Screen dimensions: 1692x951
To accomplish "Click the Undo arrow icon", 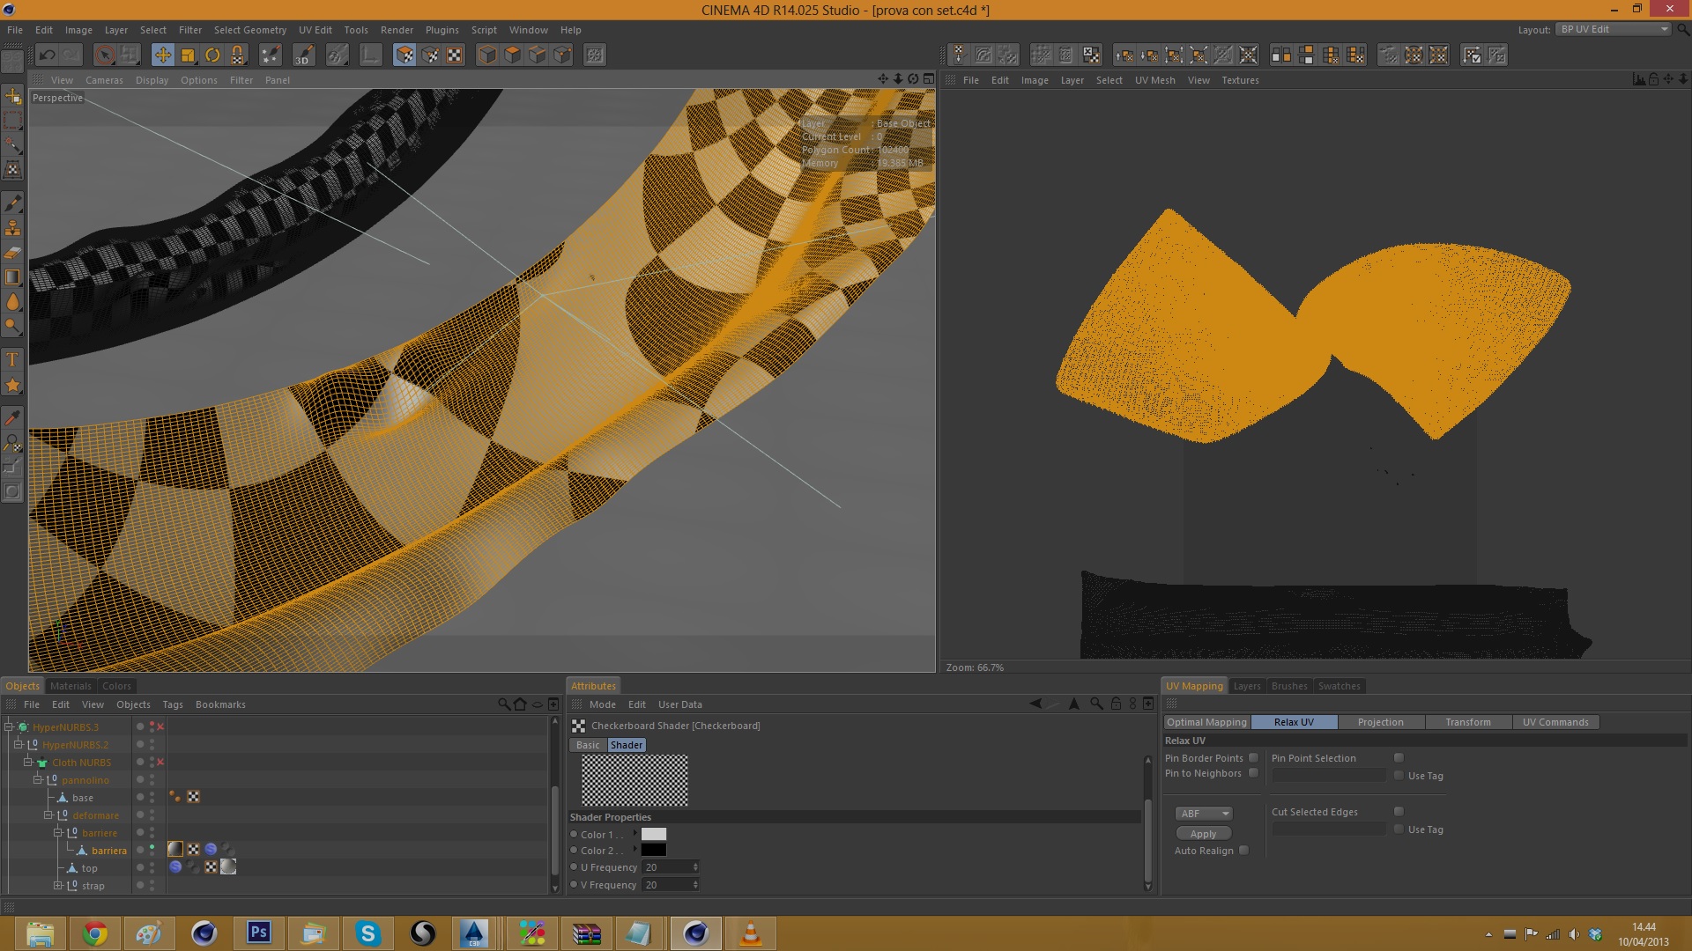I will click(x=47, y=55).
